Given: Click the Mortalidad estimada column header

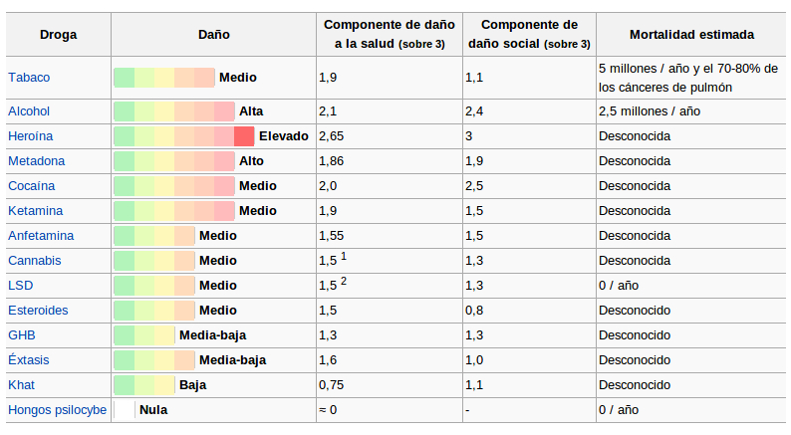Looking at the screenshot, I should (x=691, y=35).
